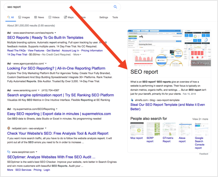Viewport: 218px width, 177px height.
Task: Click the phone number (415) 704-4387
Action: pyautogui.click(x=50, y=90)
